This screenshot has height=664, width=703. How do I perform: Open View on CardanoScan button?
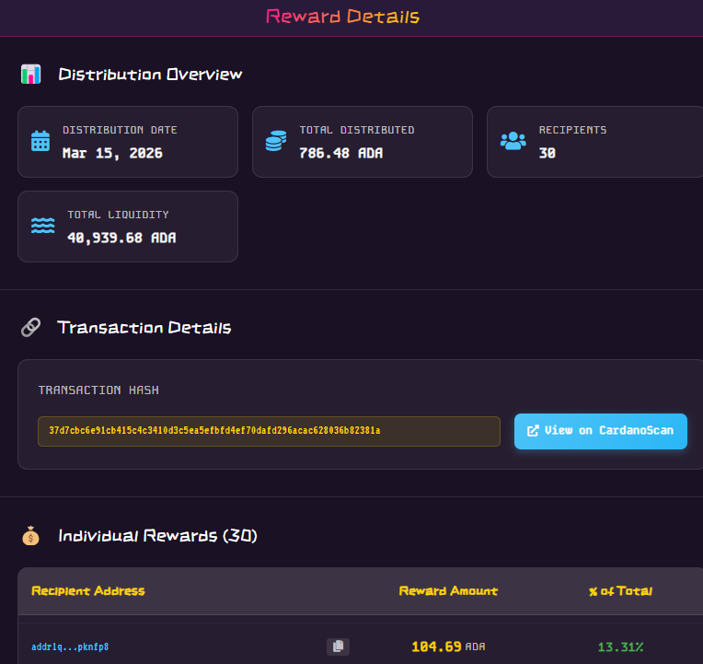[600, 431]
